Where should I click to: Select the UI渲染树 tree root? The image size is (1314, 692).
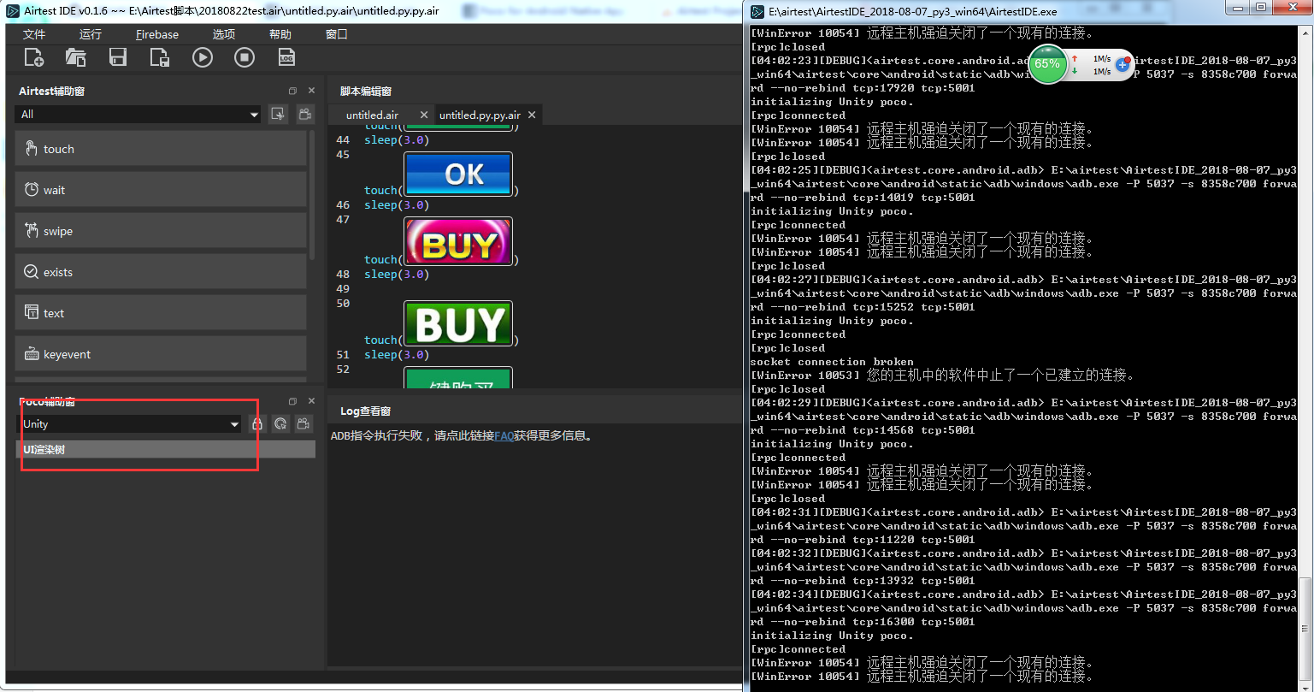coord(166,449)
